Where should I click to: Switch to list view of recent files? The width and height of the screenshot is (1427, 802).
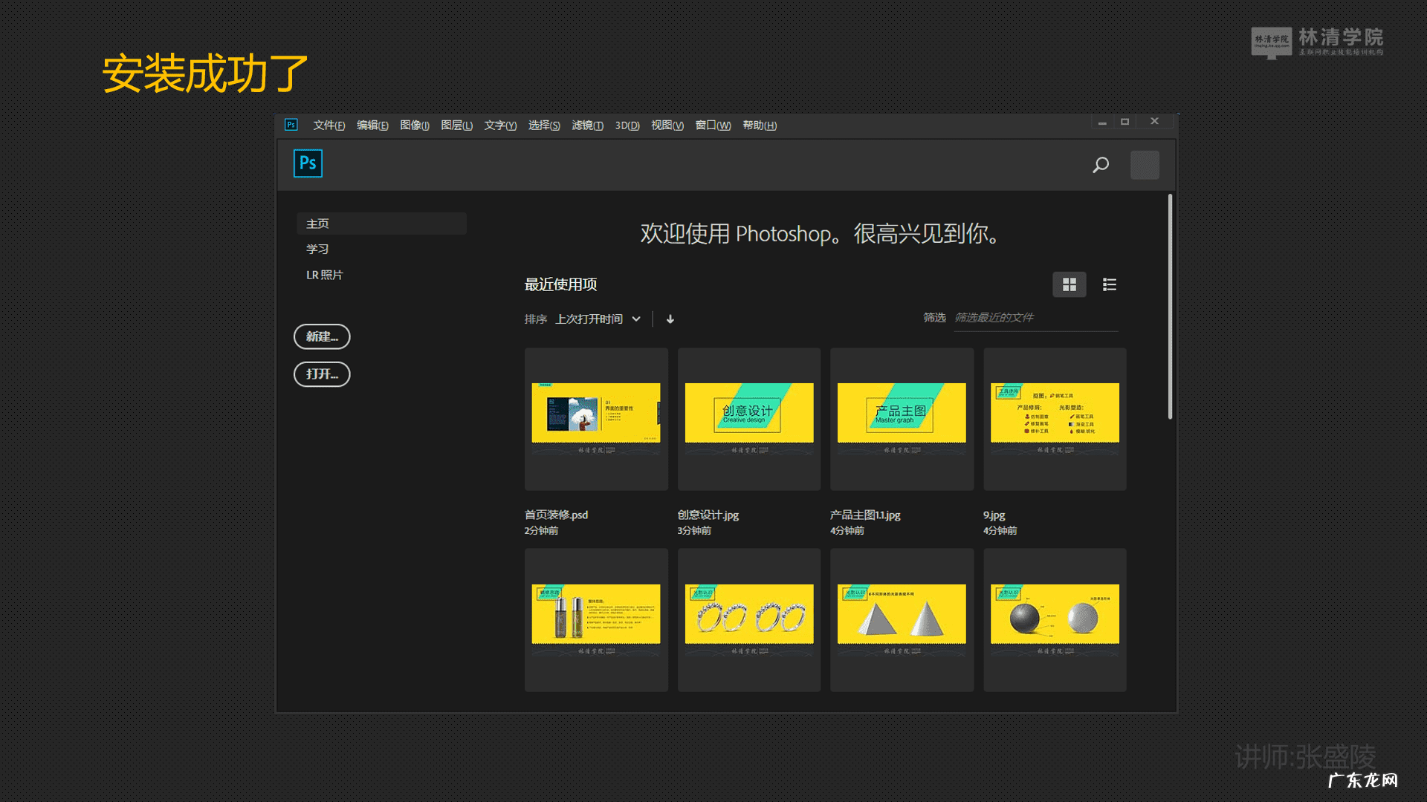point(1109,284)
